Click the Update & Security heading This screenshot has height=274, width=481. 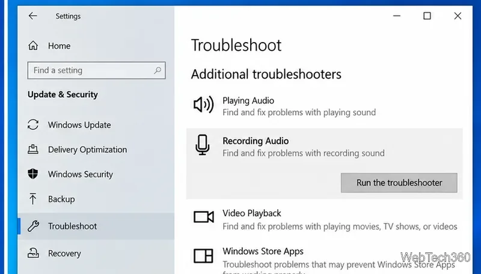point(63,94)
